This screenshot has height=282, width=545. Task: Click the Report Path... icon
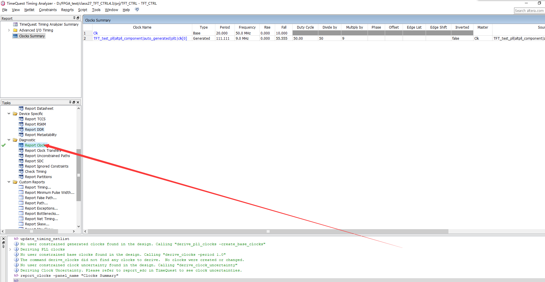(21, 203)
